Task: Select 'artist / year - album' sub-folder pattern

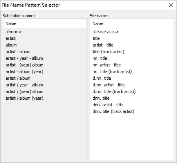Action: 24,85
